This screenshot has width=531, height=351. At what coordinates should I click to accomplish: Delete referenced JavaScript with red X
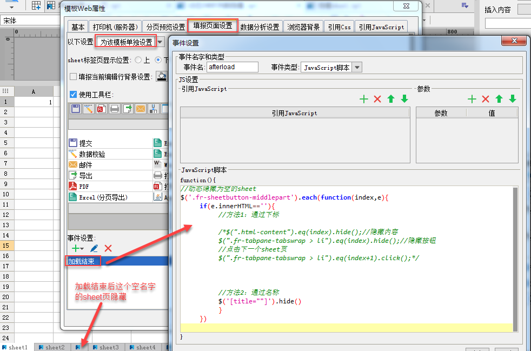click(377, 99)
